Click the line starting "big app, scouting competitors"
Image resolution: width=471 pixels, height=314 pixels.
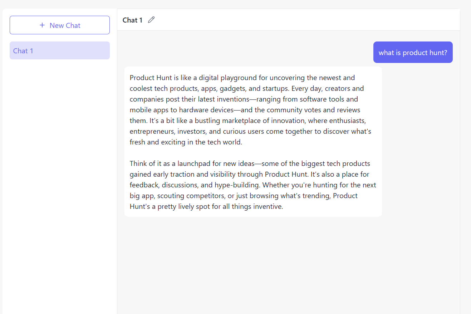click(244, 196)
